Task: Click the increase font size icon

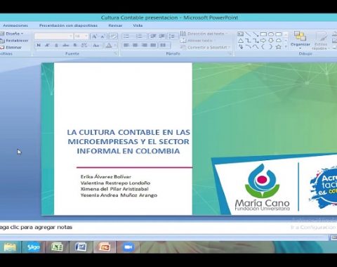Action: [x=95, y=37]
